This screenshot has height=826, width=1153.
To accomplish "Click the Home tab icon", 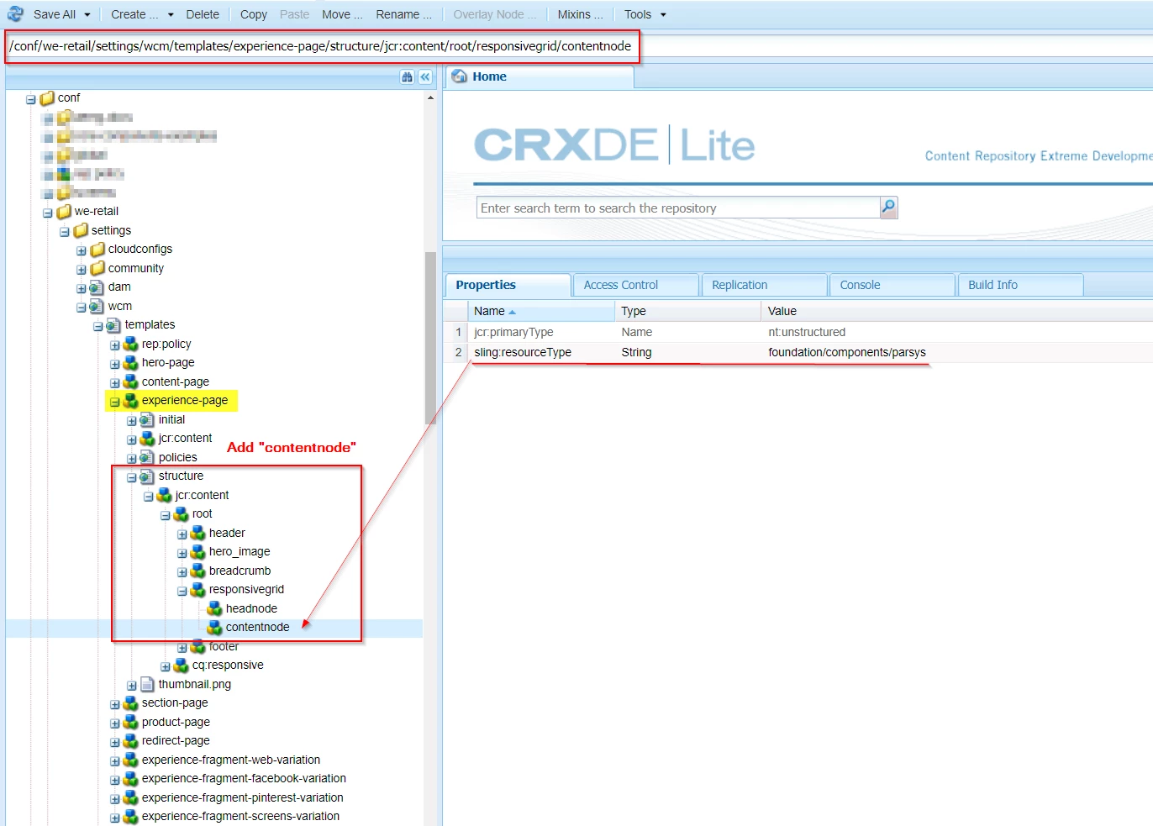I will click(460, 76).
